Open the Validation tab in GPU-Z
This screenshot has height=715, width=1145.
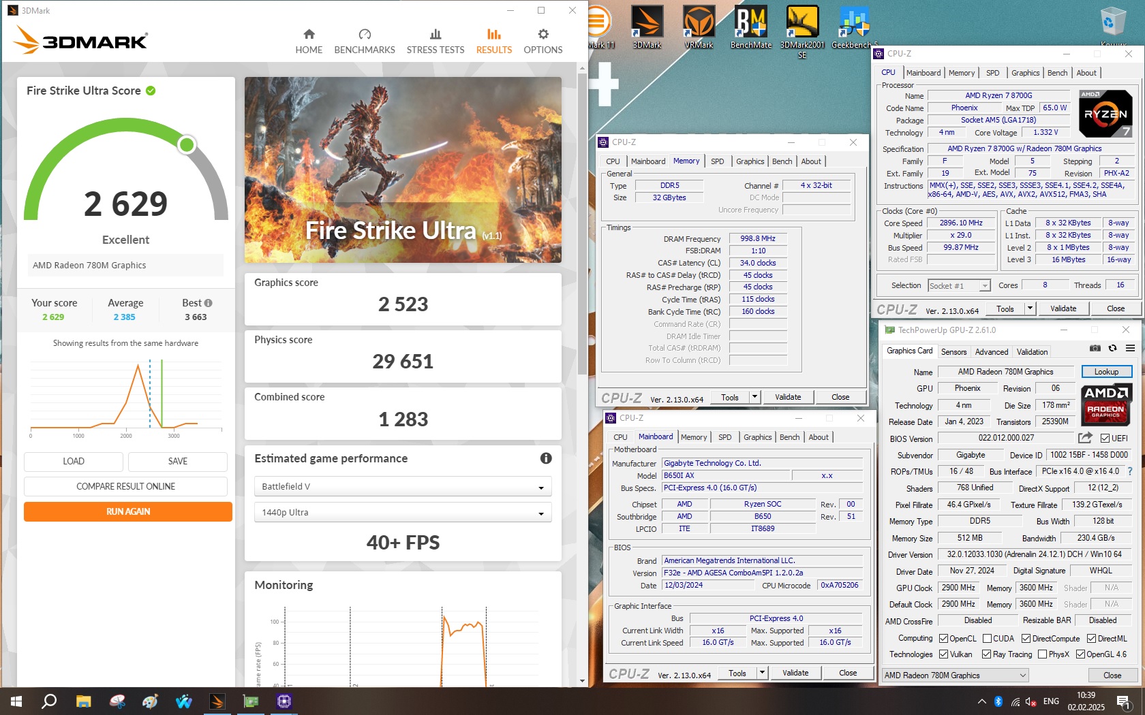coord(1032,352)
